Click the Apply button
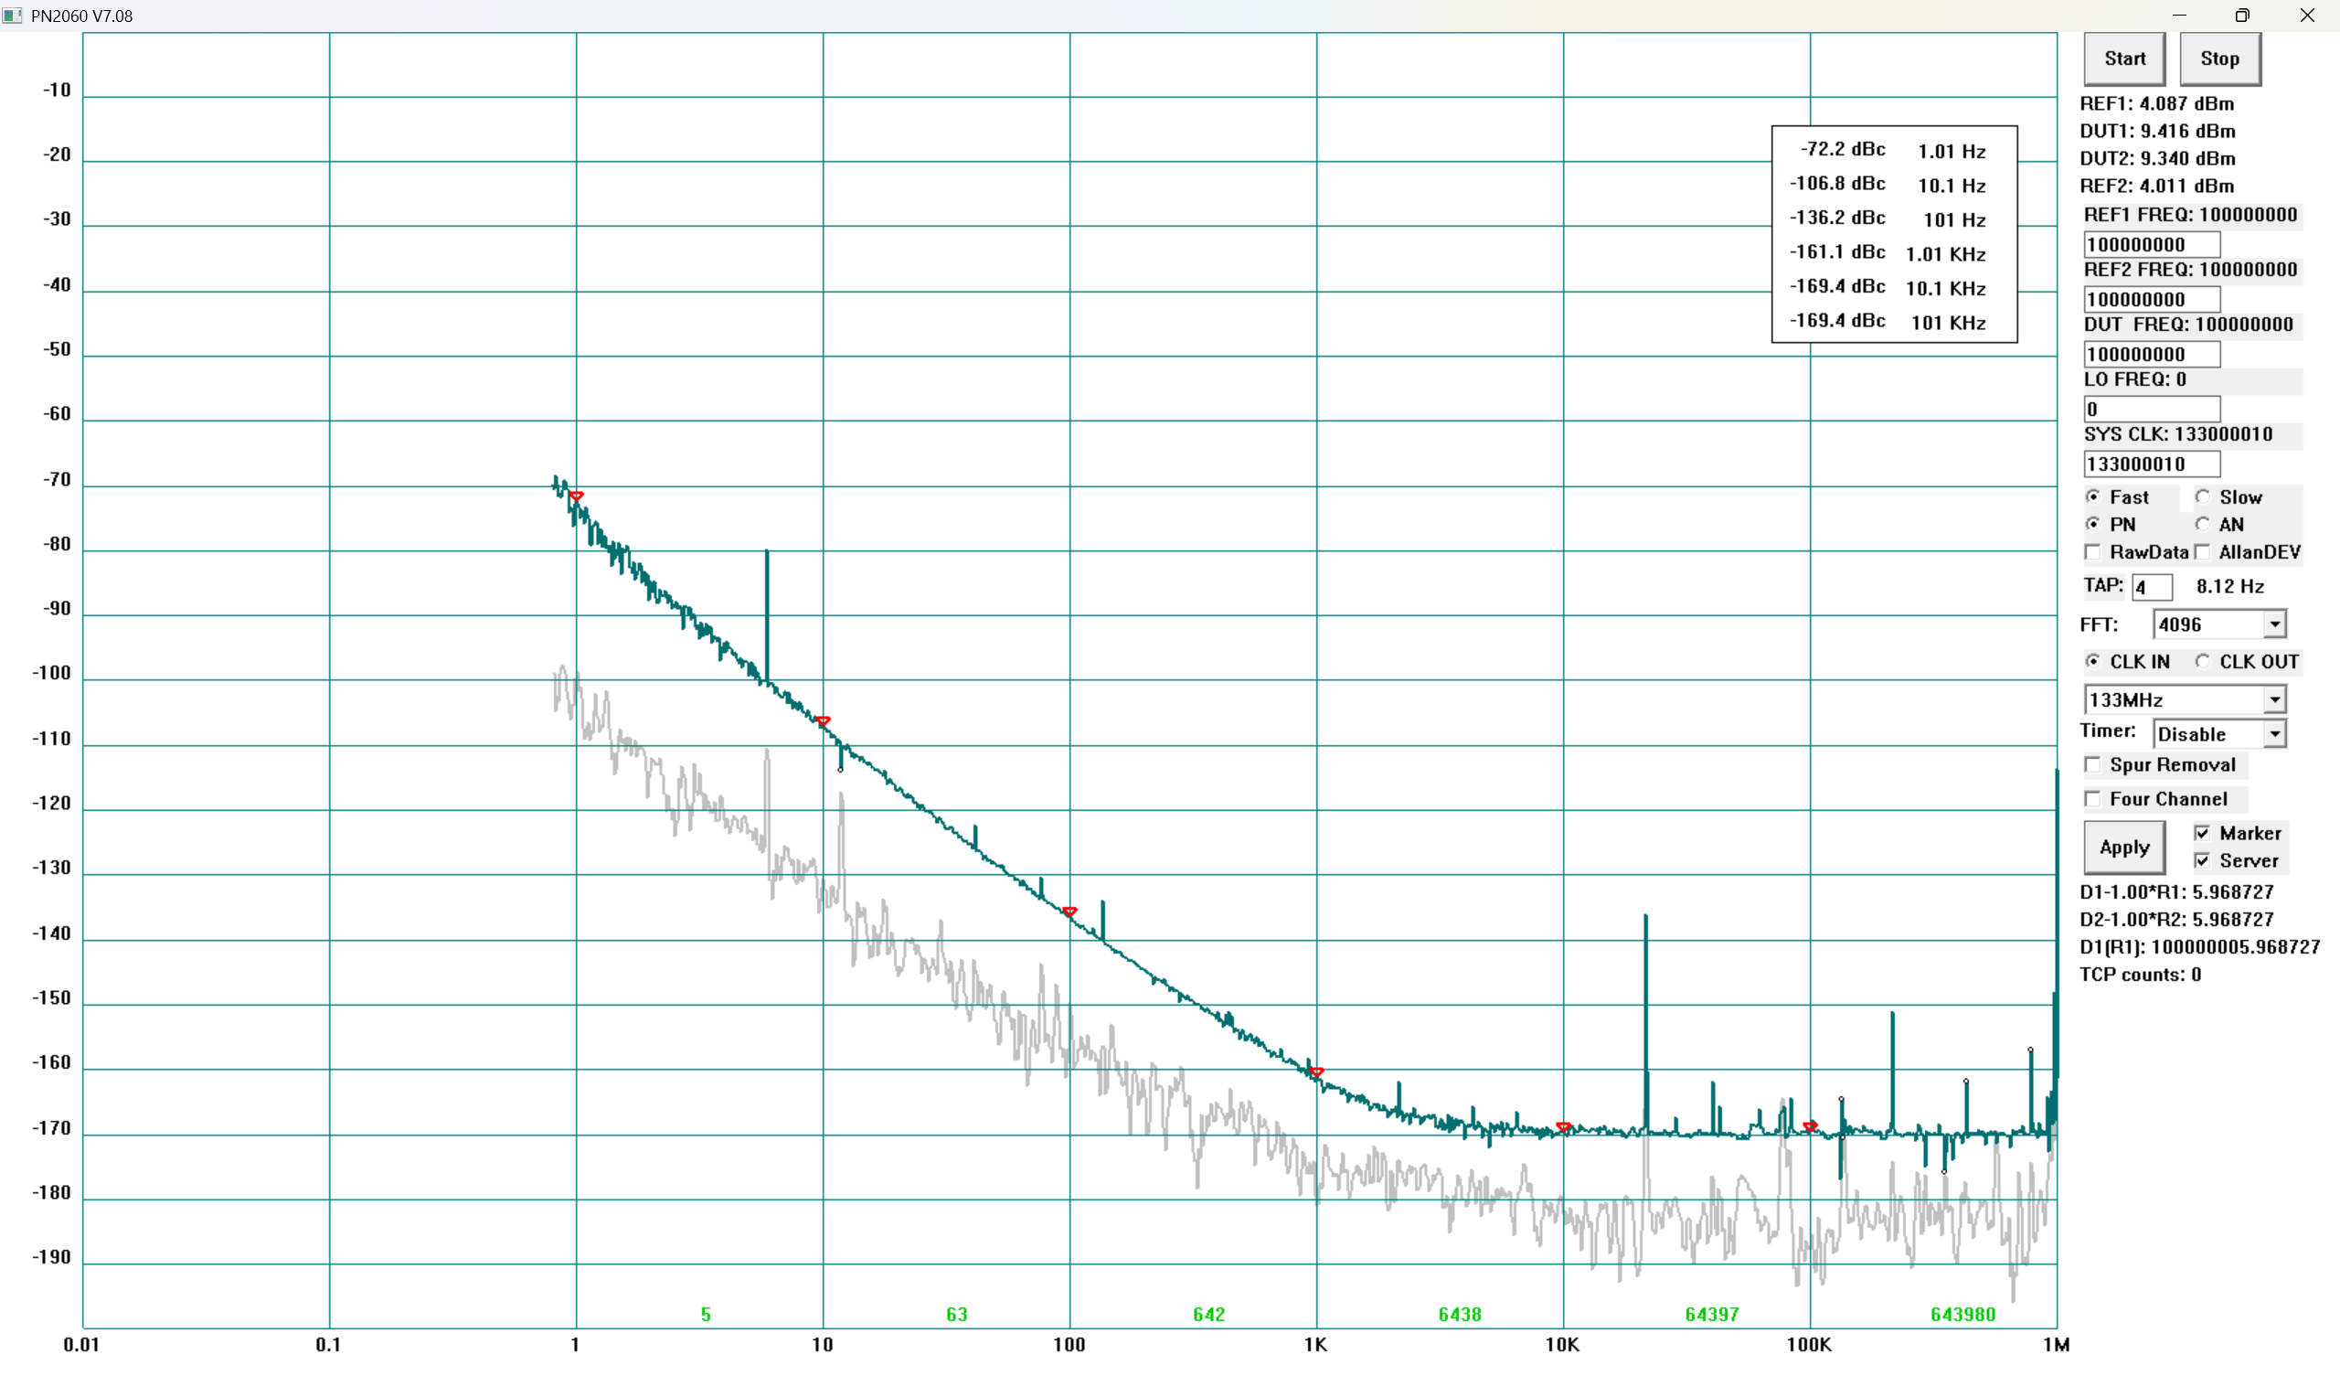2340x1397 pixels. tap(2123, 848)
